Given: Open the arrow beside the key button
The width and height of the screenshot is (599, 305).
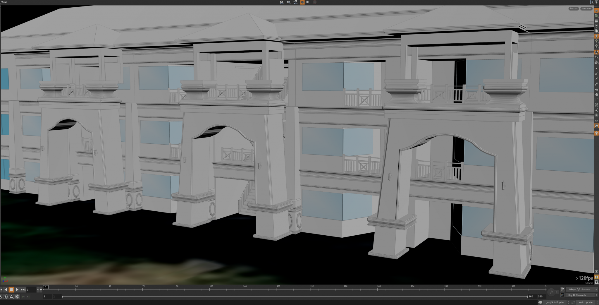Looking at the screenshot, I should tap(557, 292).
